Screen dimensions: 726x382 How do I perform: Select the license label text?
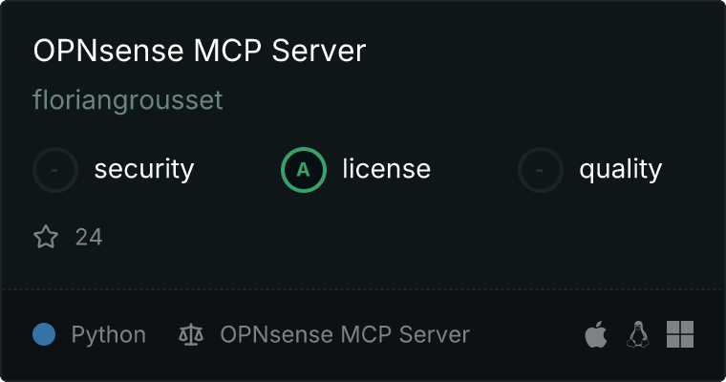coord(387,168)
